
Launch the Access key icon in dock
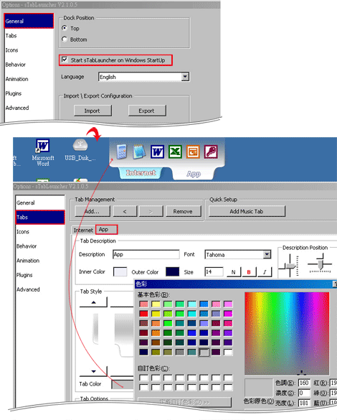pos(211,151)
